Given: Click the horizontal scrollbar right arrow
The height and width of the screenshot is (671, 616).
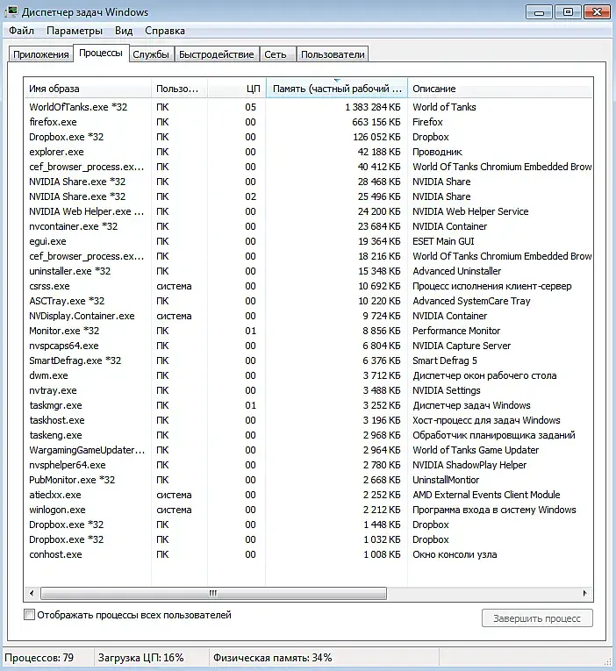Looking at the screenshot, I should (584, 593).
